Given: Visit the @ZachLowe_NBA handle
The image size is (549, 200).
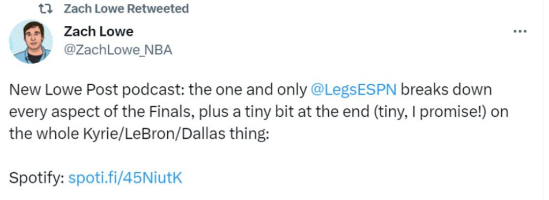Looking at the screenshot, I should [118, 50].
